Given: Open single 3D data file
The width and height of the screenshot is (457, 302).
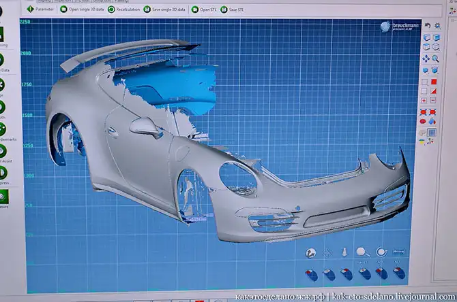Looking at the screenshot, I should (x=83, y=10).
